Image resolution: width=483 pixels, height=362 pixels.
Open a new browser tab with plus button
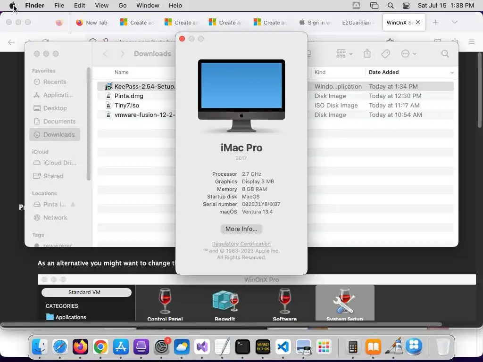click(x=435, y=23)
